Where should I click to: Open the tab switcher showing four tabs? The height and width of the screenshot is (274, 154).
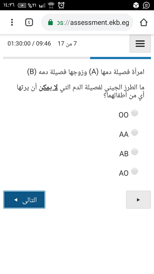coord(29,22)
